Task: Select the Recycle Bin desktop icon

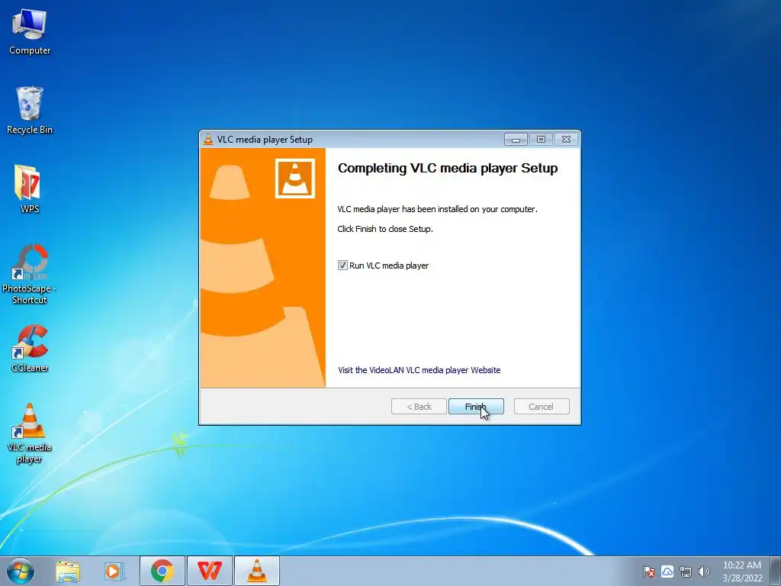Action: point(30,111)
